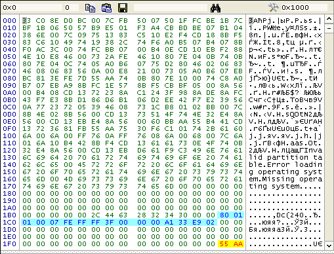Viewport: 334px width, 254px height.
Task: Click the 0x1000 size field
Action: [304, 8]
